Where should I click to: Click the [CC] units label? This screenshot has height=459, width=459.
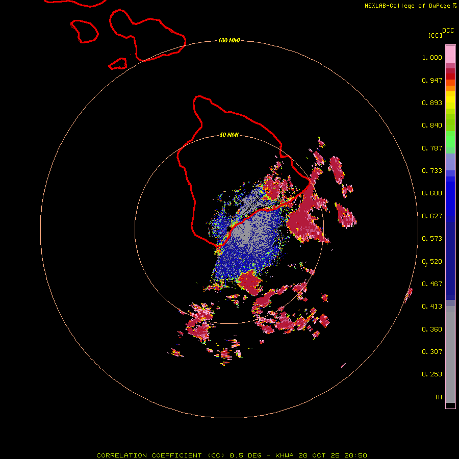point(435,35)
